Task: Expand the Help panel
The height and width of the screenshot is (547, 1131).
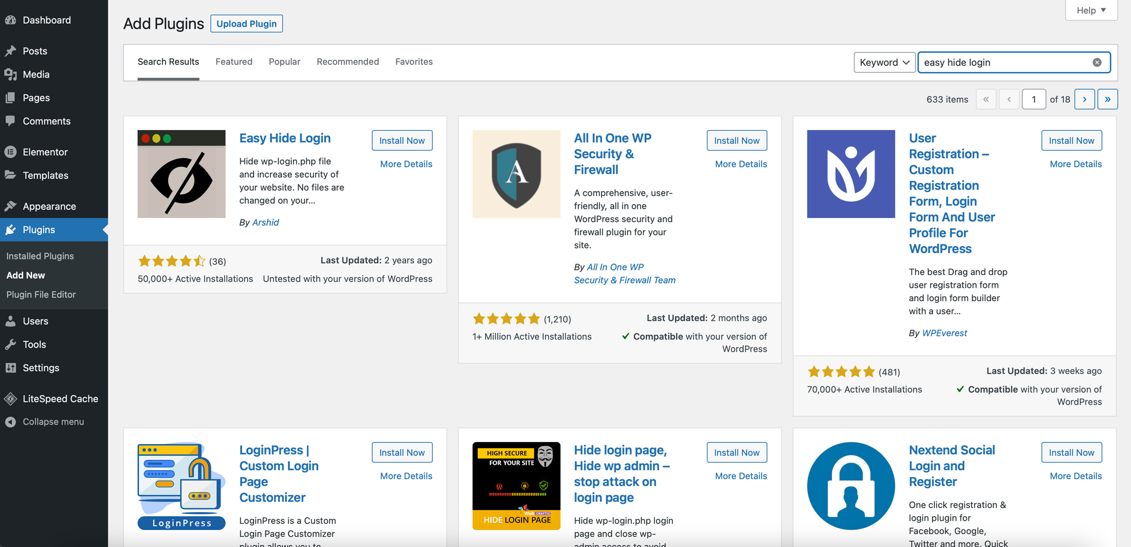Action: [x=1091, y=10]
